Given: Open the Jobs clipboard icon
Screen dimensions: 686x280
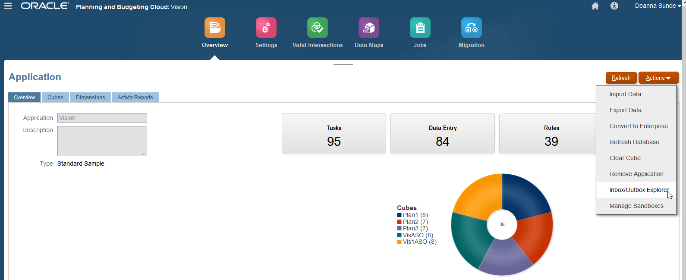Looking at the screenshot, I should [420, 28].
